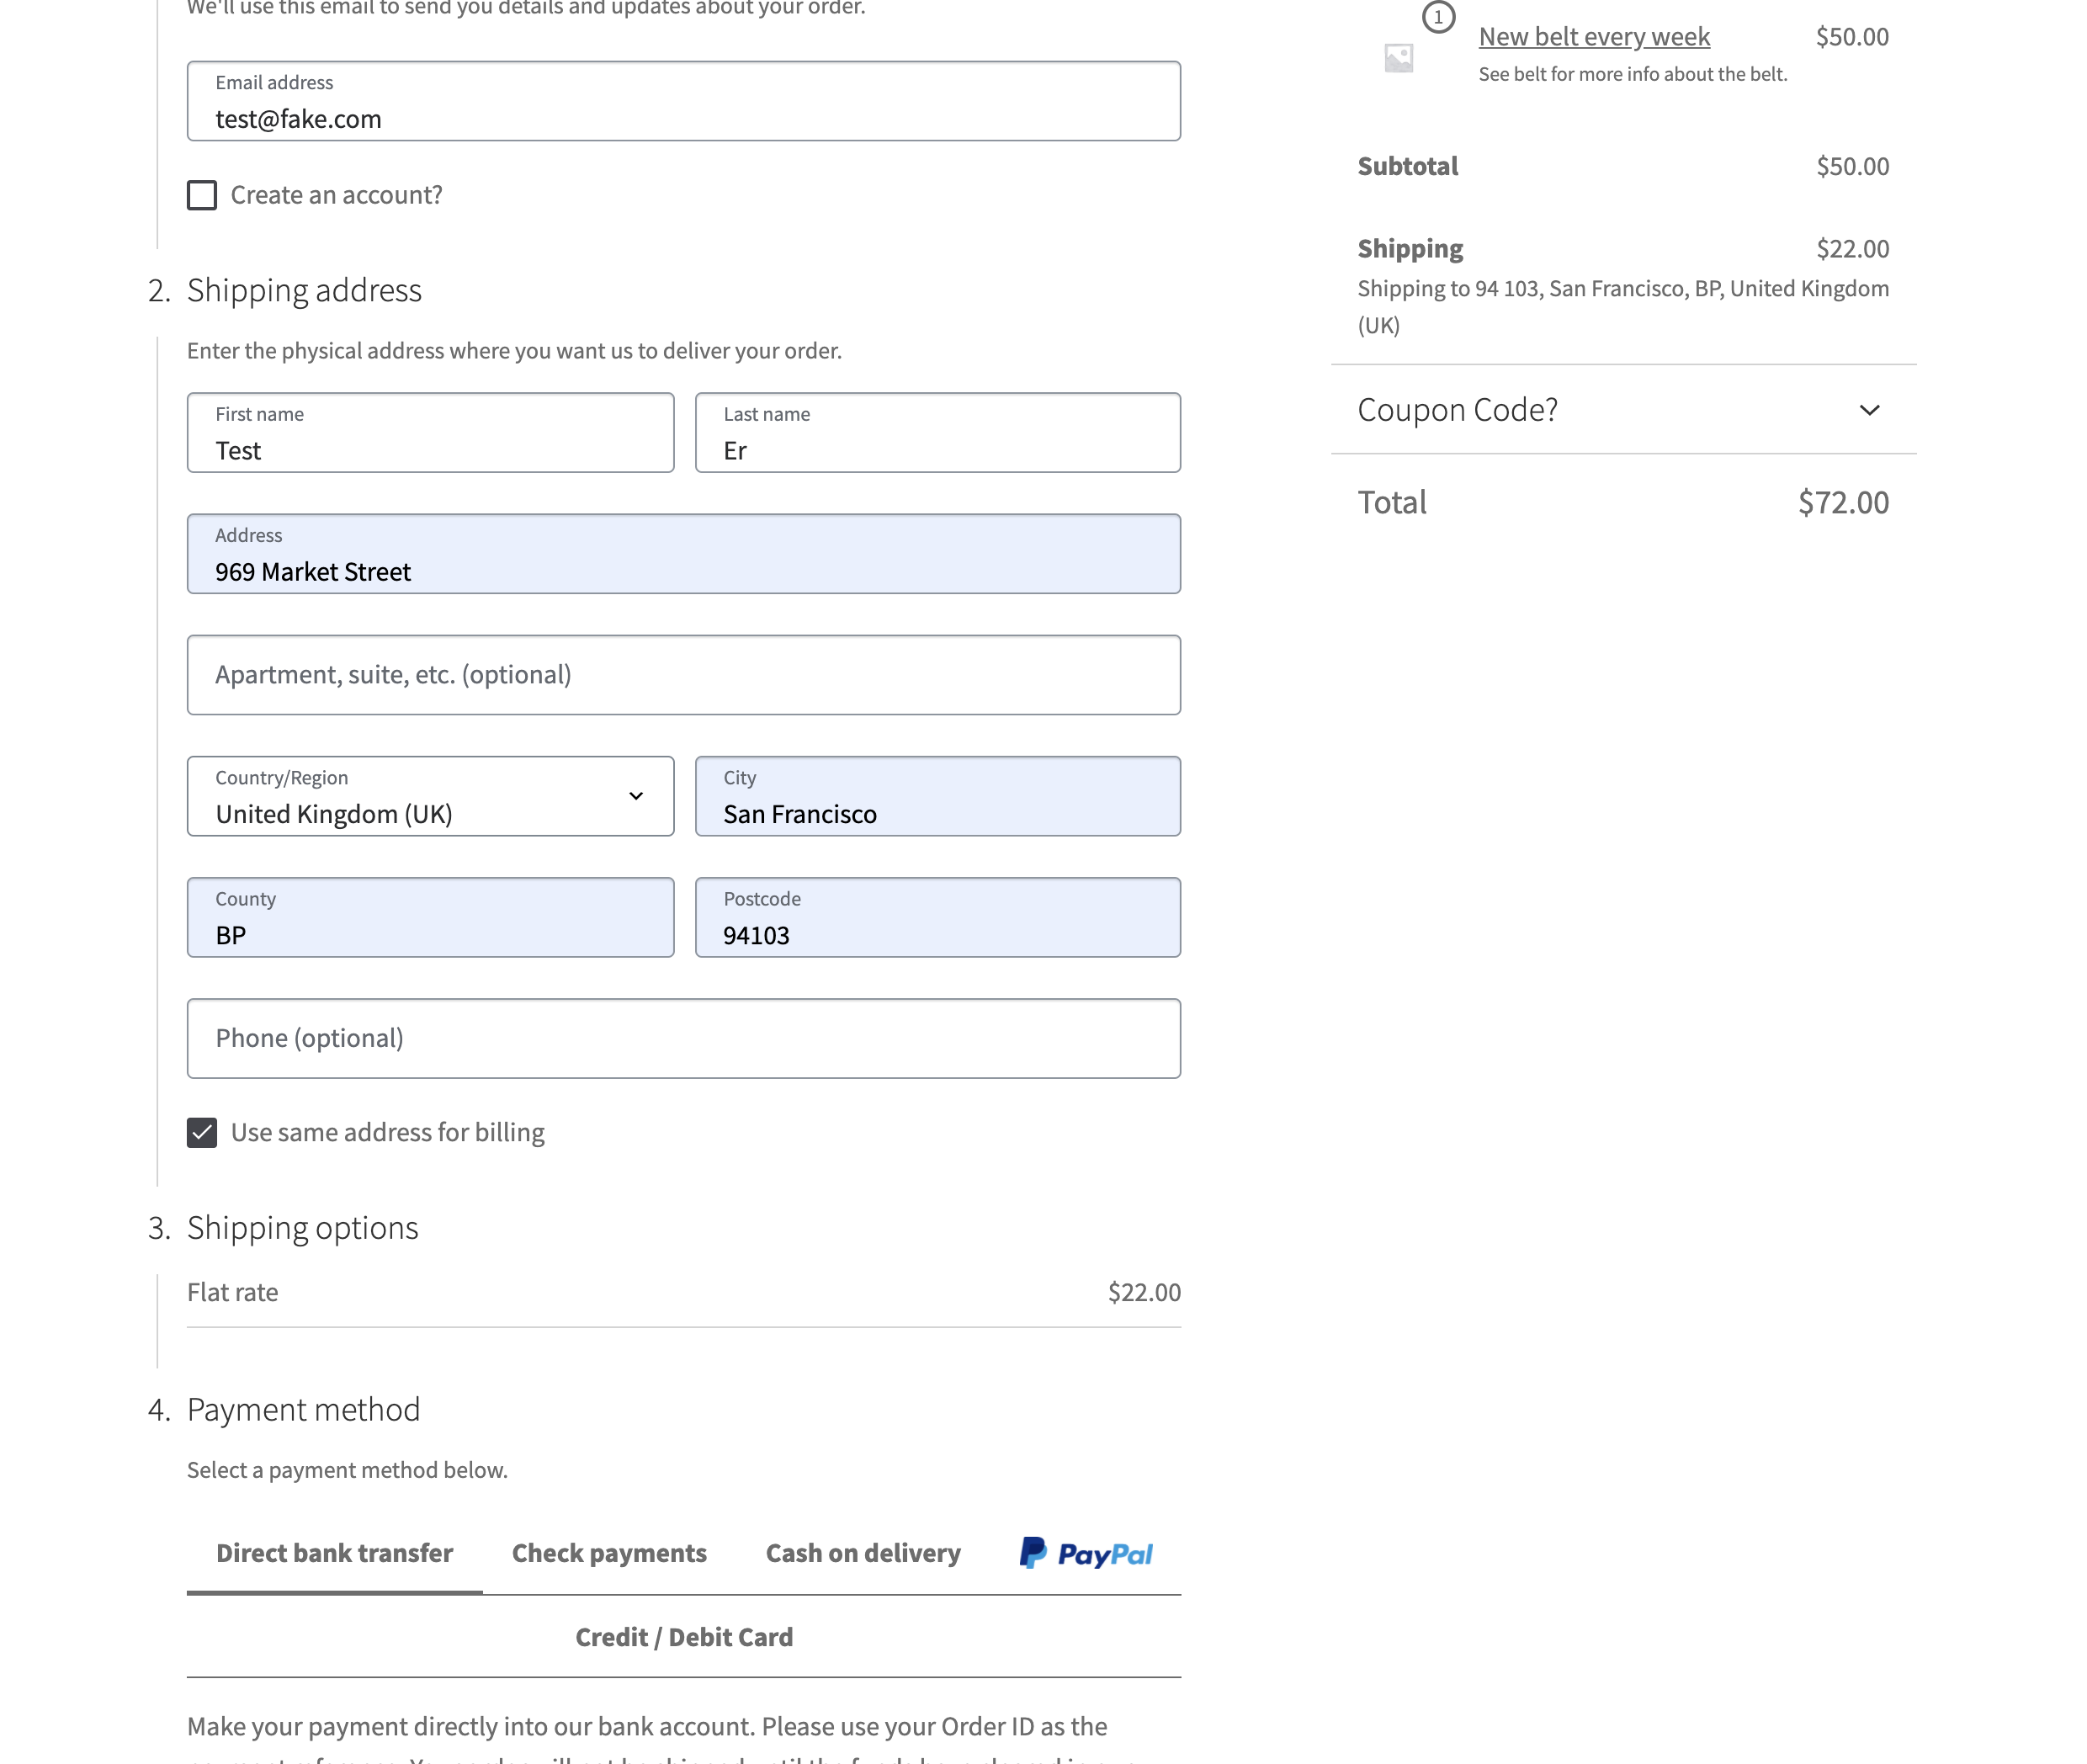Enable the Create an account checkbox
Image resolution: width=2087 pixels, height=1764 pixels.
tap(202, 195)
